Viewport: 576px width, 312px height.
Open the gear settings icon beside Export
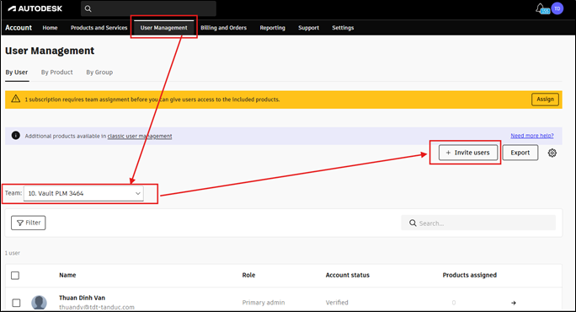coord(552,153)
